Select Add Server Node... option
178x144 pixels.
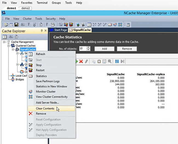[51, 103]
